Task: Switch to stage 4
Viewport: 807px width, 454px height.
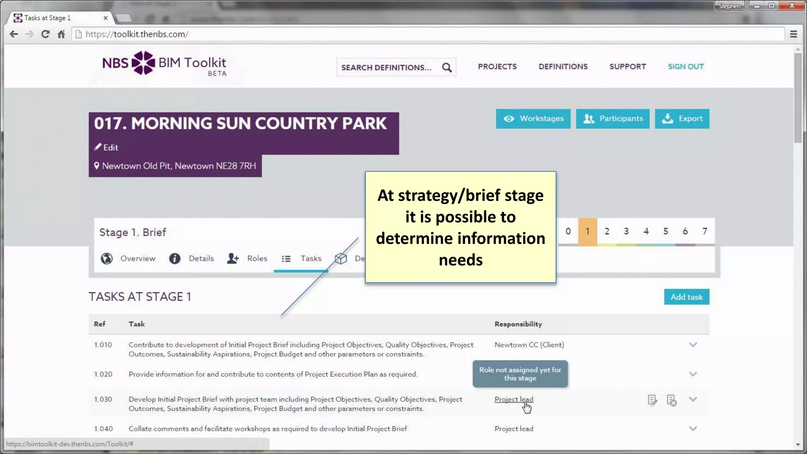Action: coord(646,231)
